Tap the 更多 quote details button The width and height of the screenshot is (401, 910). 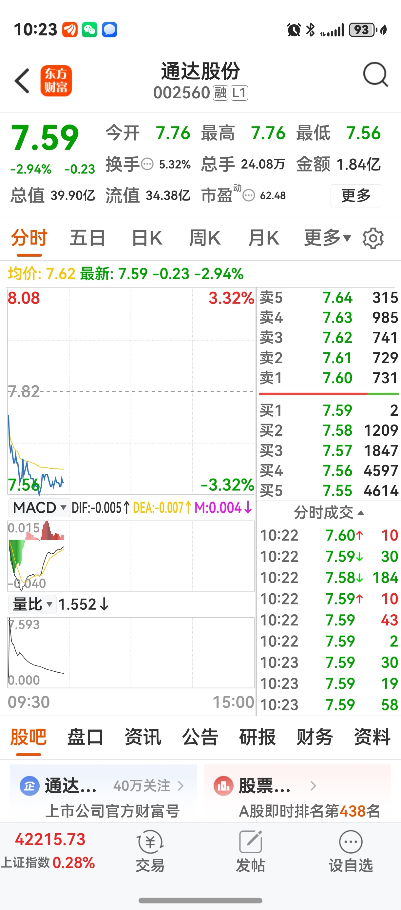click(x=356, y=195)
